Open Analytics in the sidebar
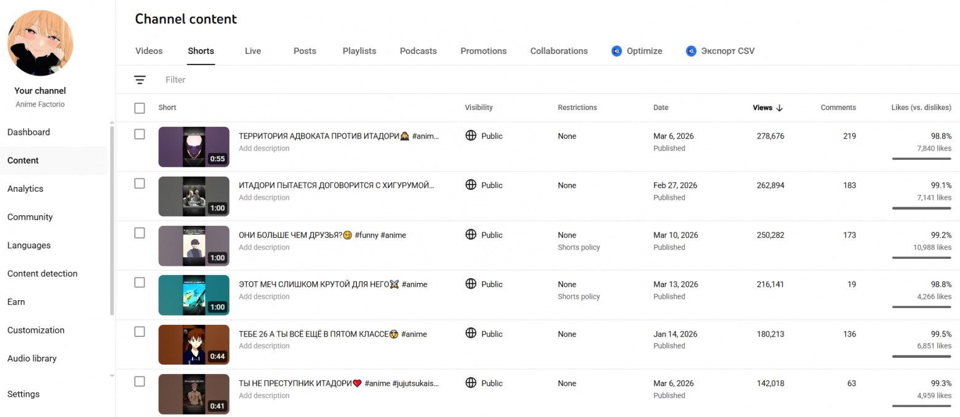Viewport: 960px width, 417px height. 25,189
